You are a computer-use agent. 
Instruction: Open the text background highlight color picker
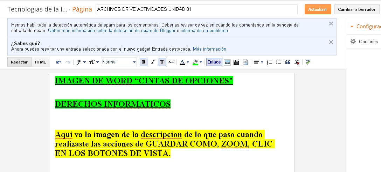pos(197,62)
